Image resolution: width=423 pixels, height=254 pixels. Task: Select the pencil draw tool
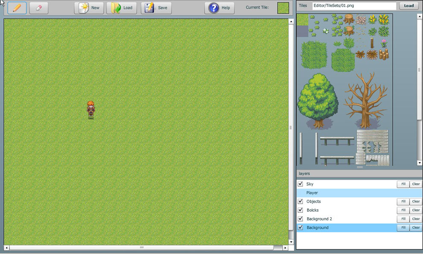[17, 8]
